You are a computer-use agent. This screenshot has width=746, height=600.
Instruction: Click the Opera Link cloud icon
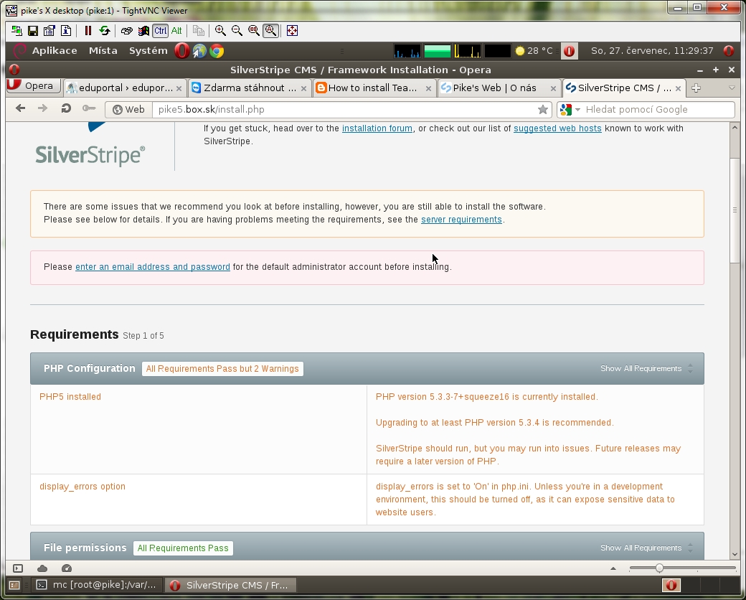[x=42, y=568]
